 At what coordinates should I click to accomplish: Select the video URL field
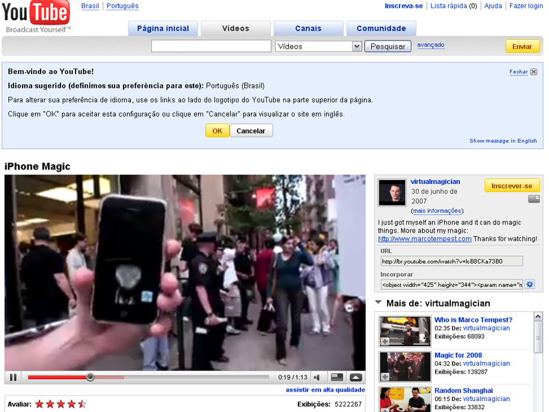(452, 261)
